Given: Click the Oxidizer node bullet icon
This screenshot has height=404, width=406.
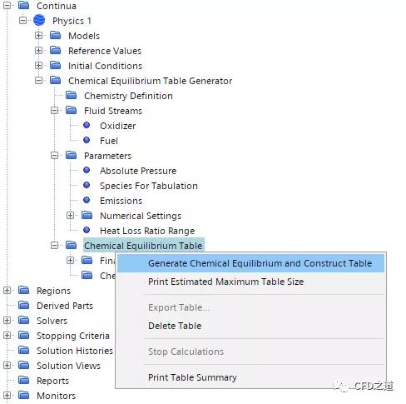Looking at the screenshot, I should pos(87,125).
